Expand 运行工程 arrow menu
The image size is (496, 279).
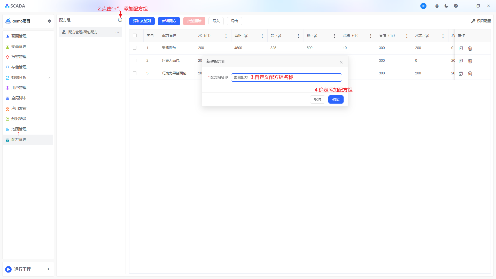coord(48,269)
